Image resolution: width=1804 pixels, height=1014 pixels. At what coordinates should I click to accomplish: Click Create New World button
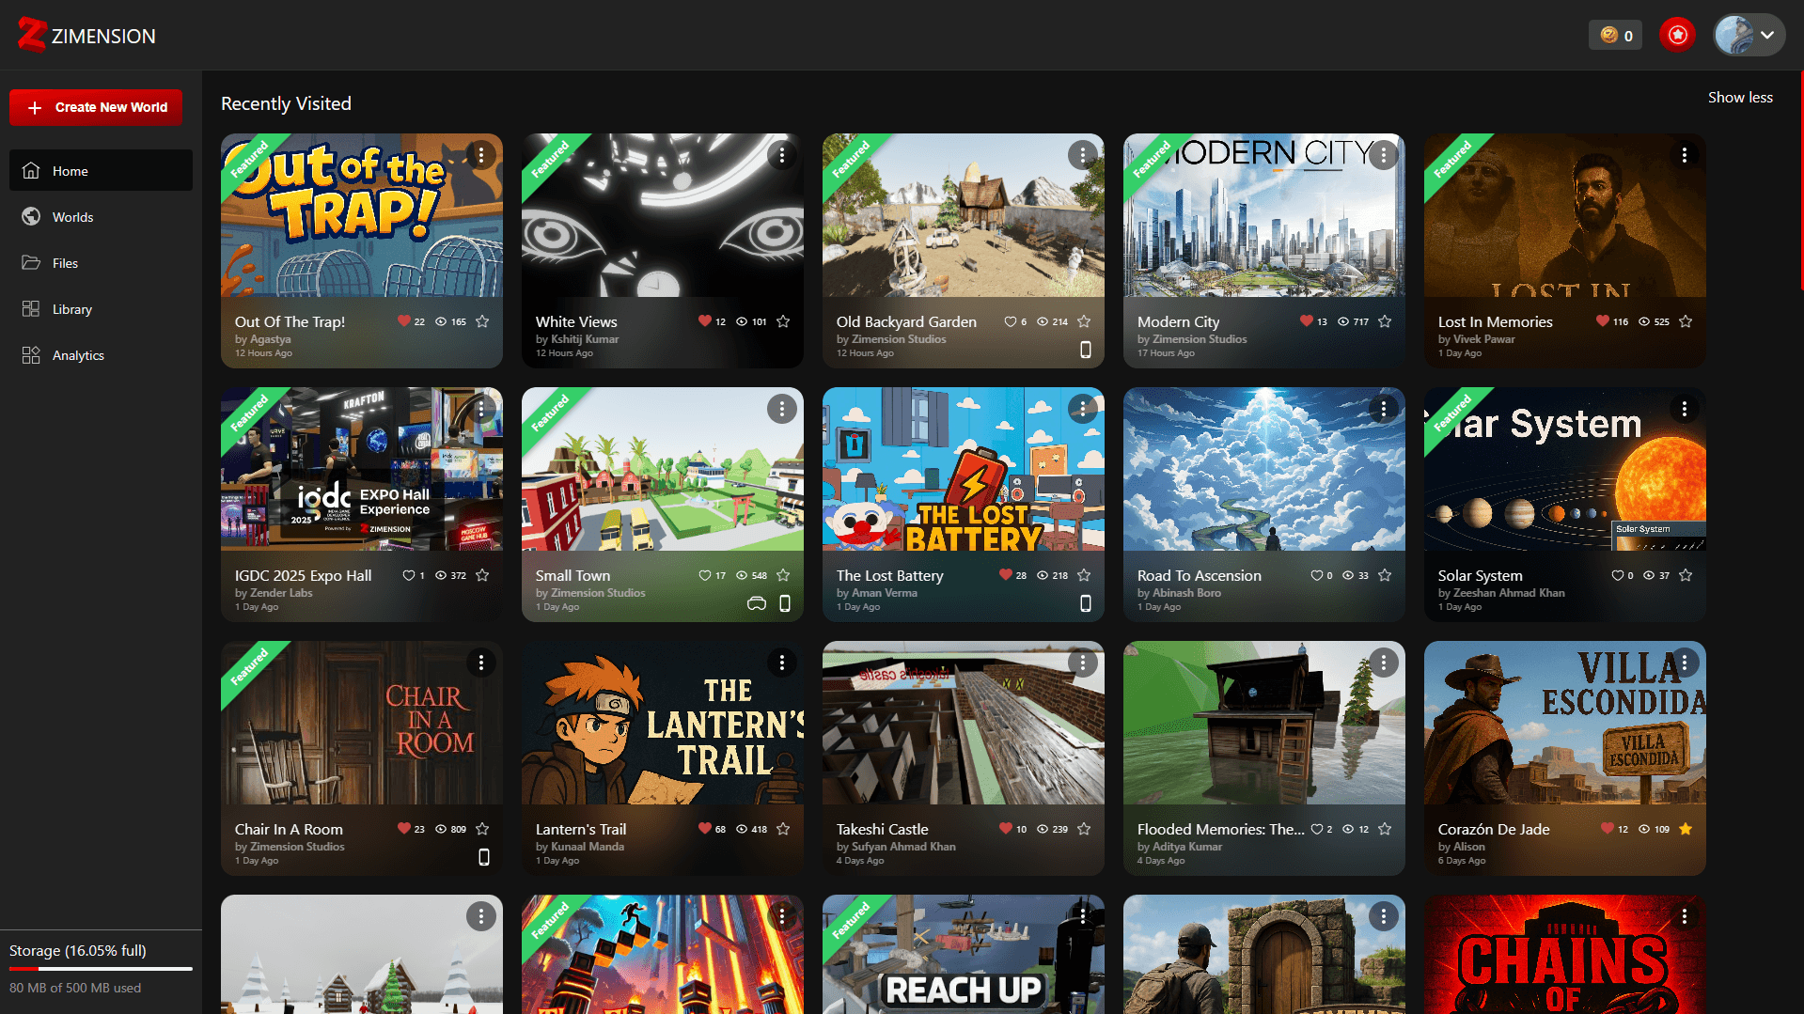(96, 107)
